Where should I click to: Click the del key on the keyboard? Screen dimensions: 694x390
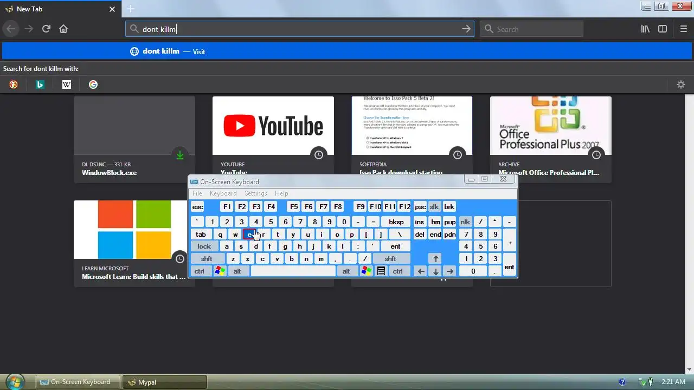coord(420,235)
